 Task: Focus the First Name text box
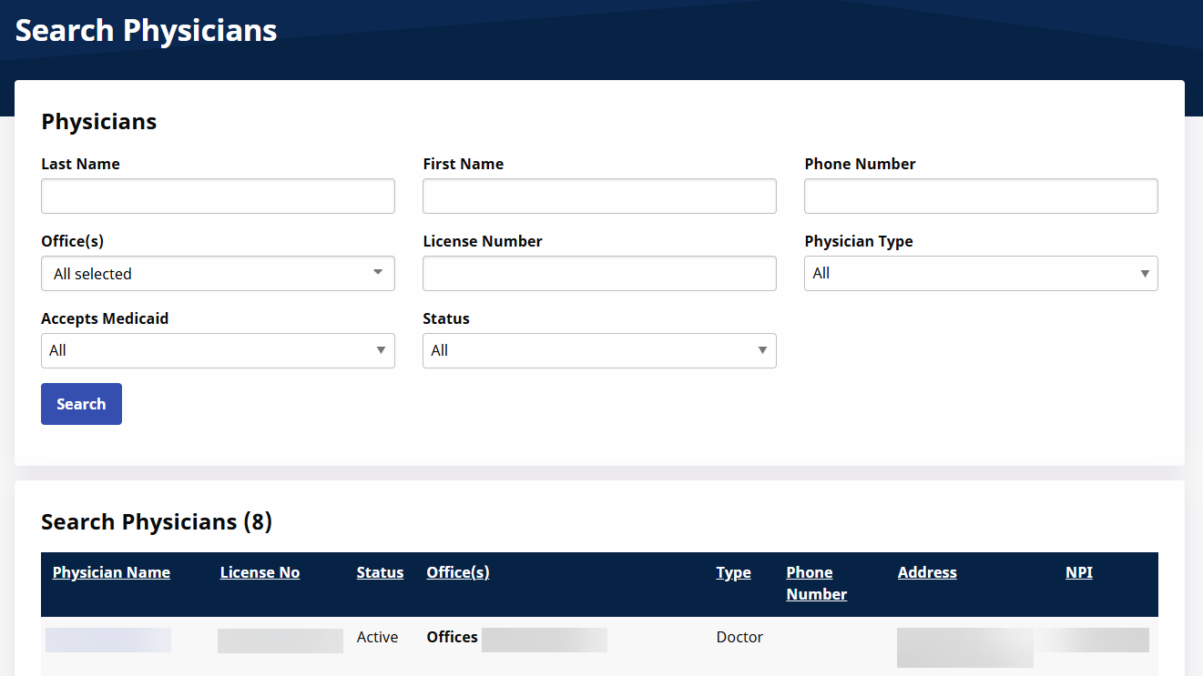pos(599,197)
